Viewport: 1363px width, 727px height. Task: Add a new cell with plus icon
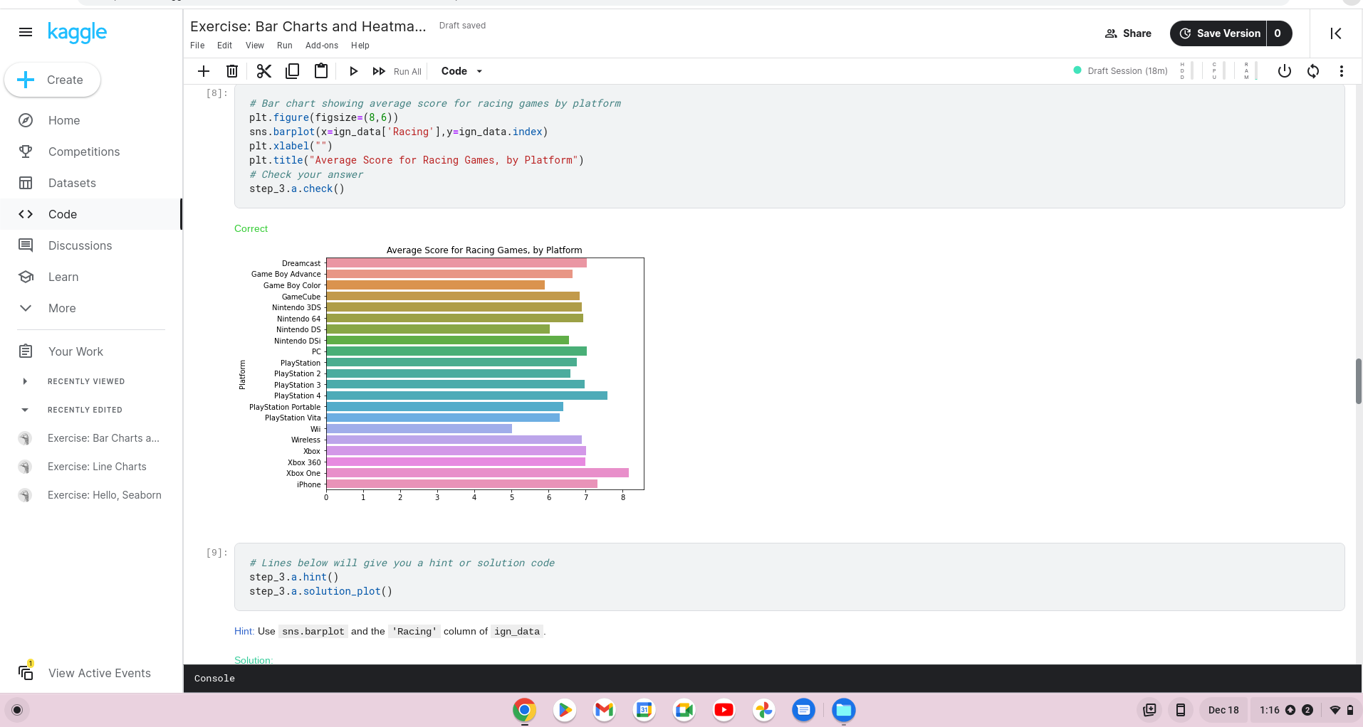pyautogui.click(x=204, y=71)
